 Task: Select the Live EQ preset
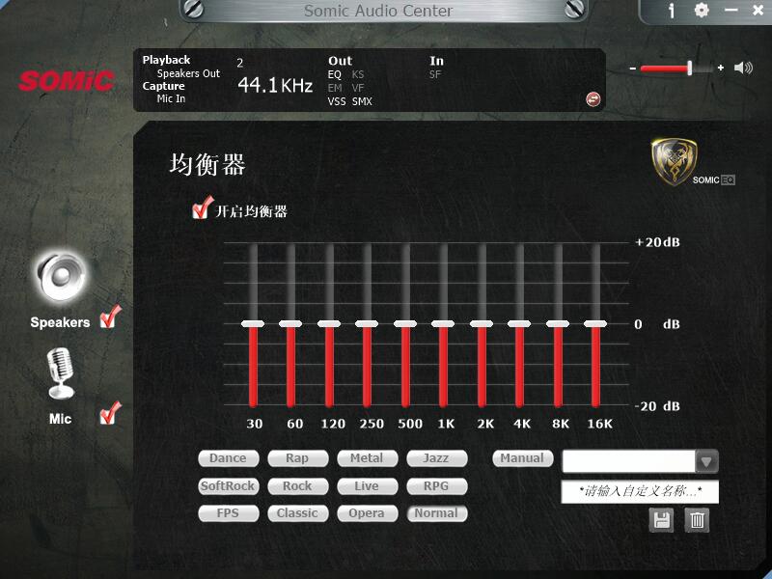367,486
